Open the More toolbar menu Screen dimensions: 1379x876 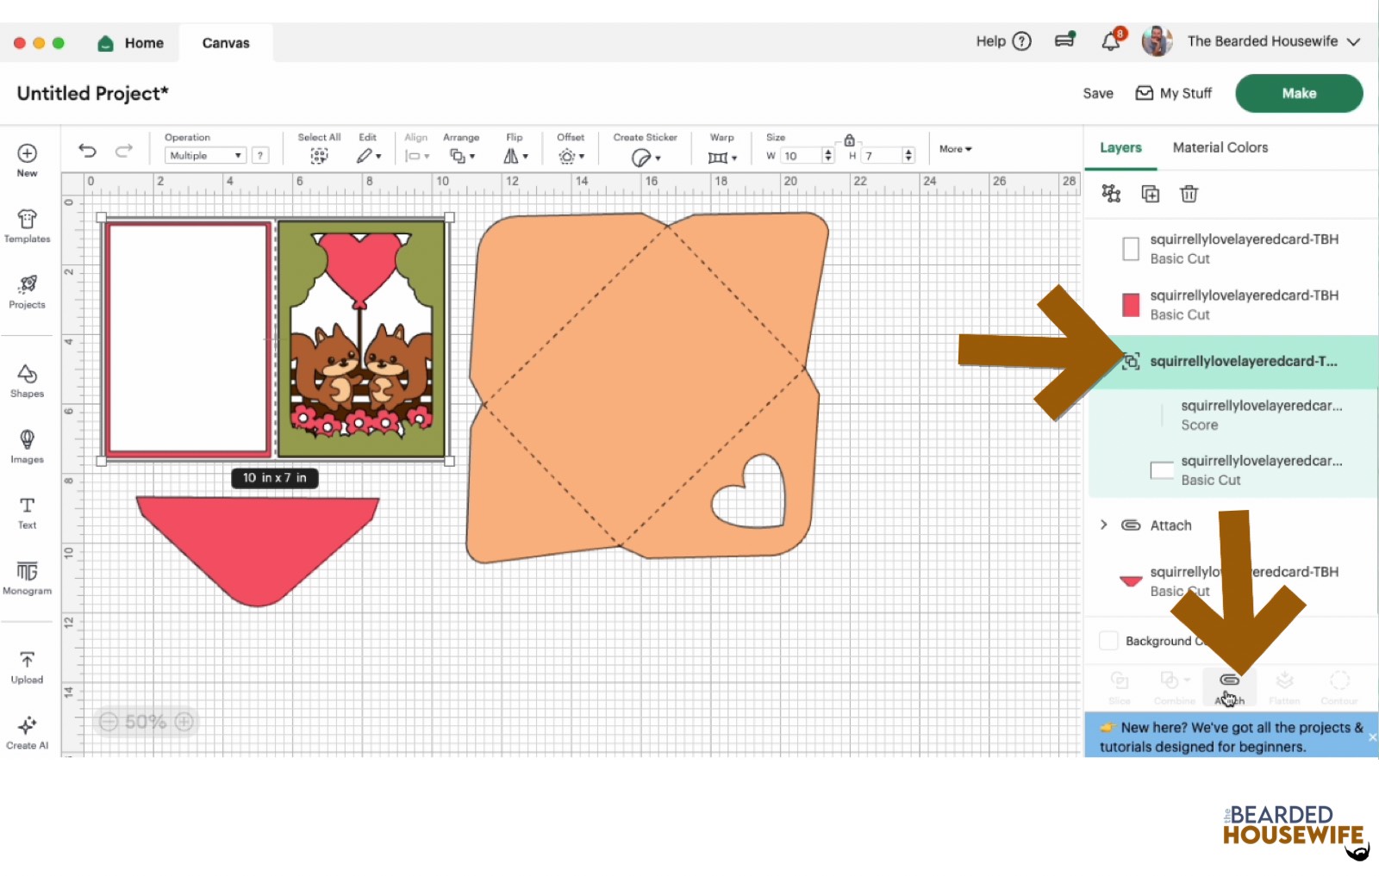(x=955, y=149)
